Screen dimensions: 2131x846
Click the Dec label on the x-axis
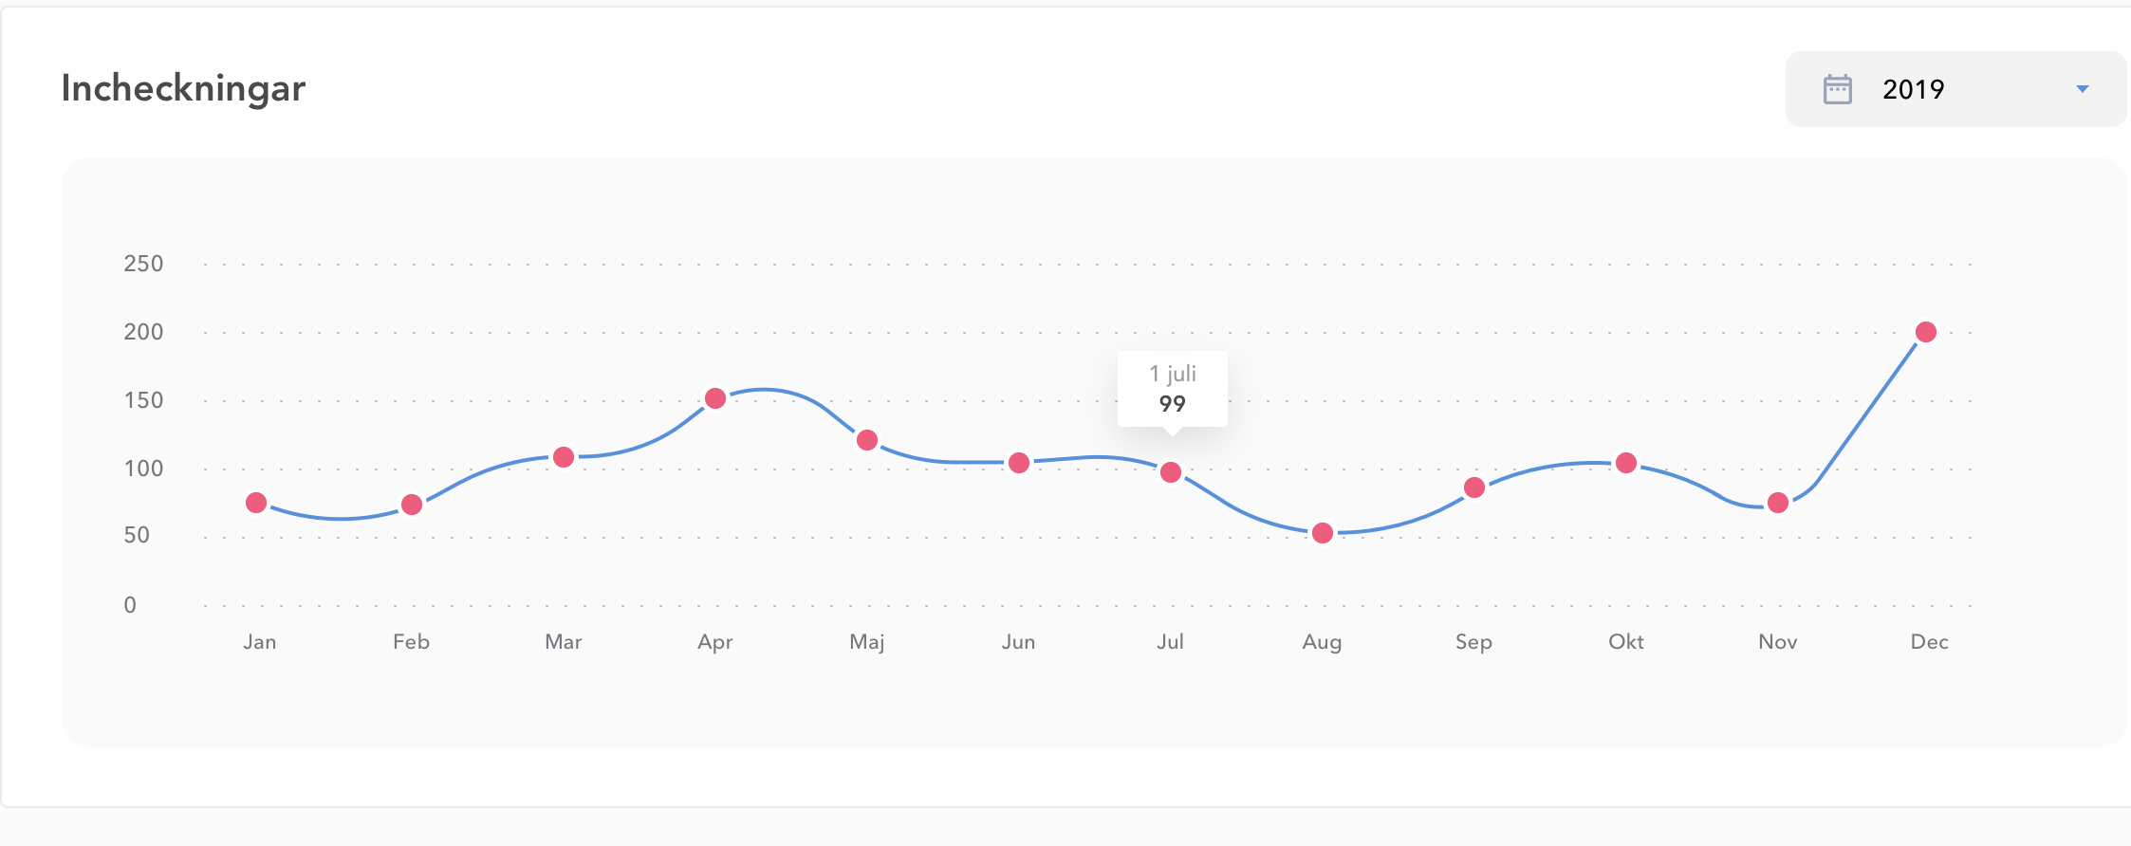tap(1929, 642)
